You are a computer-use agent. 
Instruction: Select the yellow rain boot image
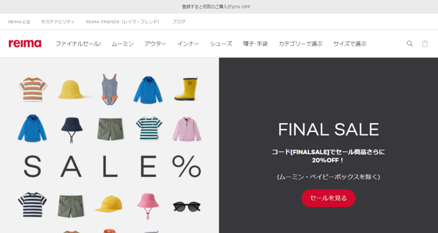tap(186, 88)
